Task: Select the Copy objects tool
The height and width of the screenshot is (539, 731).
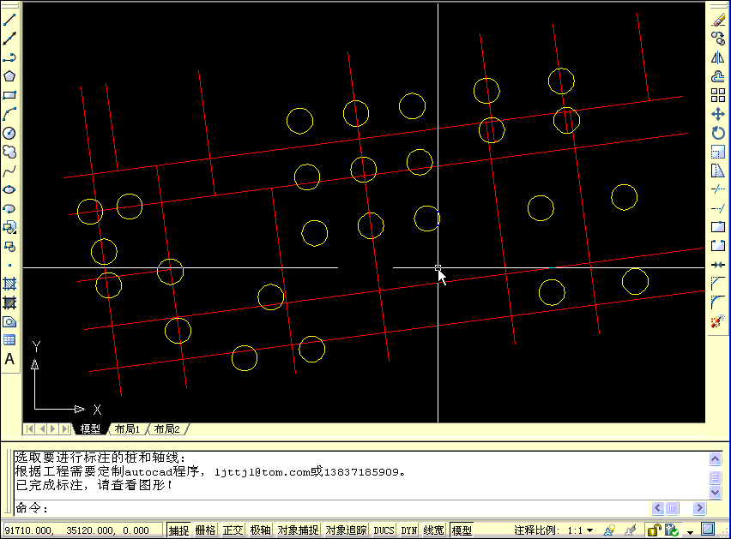Action: click(718, 39)
